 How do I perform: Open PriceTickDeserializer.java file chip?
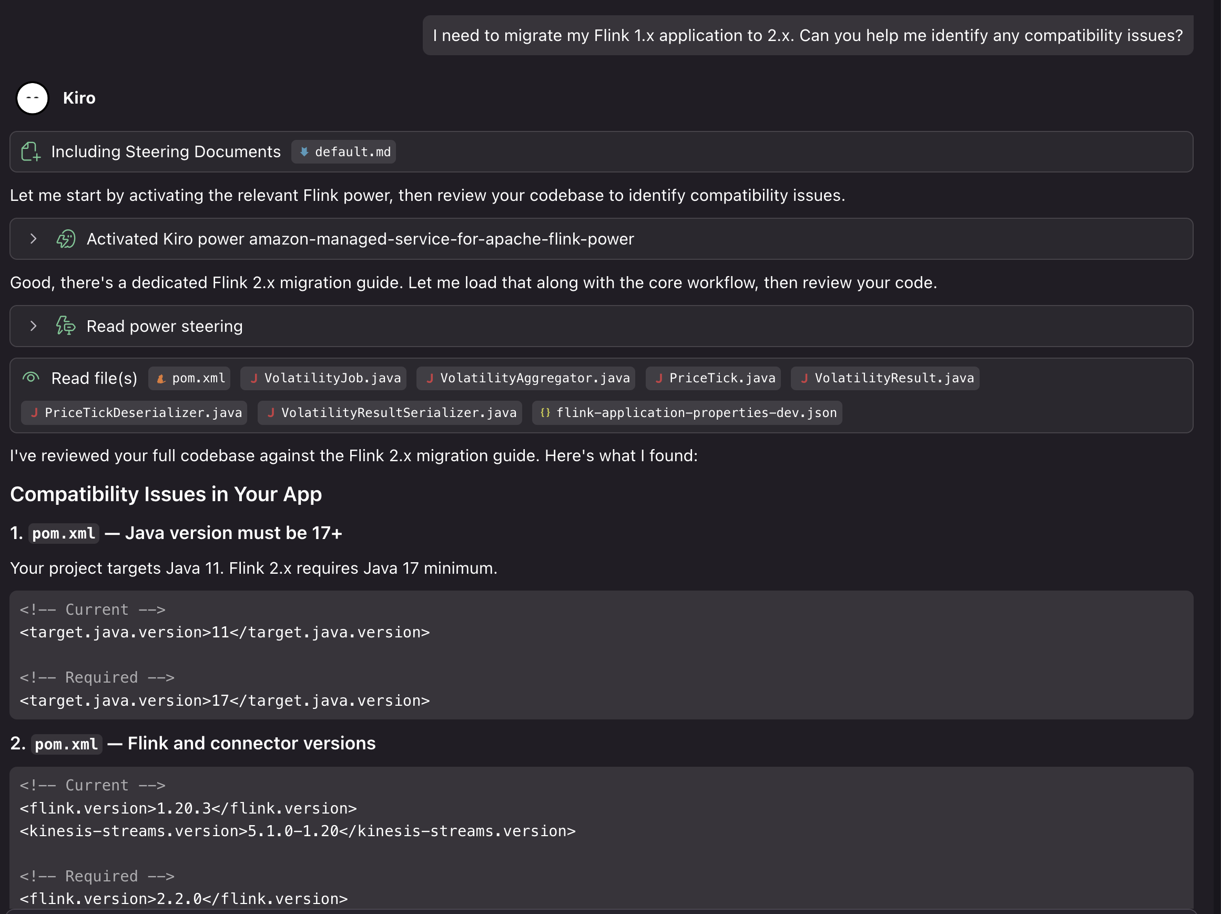pos(134,413)
